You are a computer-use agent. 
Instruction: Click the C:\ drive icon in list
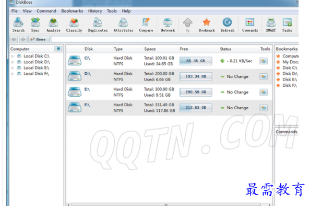tap(75, 61)
